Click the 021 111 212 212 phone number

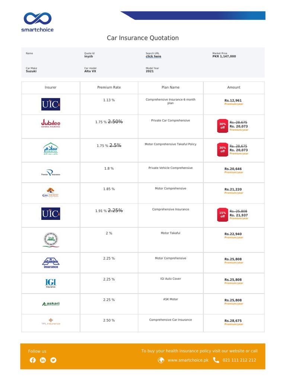(x=239, y=360)
